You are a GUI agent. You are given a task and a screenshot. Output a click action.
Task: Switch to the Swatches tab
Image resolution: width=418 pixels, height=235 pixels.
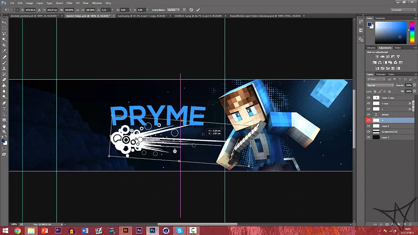point(380,18)
